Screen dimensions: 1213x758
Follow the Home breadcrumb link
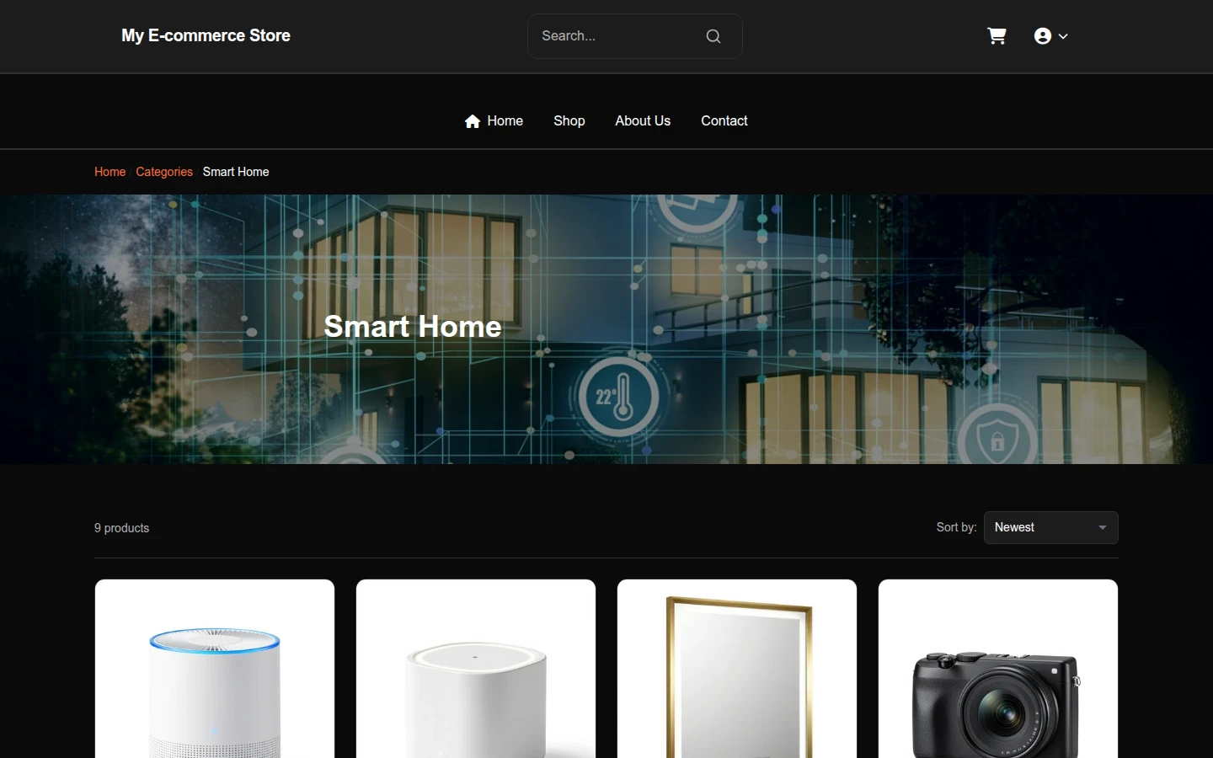click(110, 172)
